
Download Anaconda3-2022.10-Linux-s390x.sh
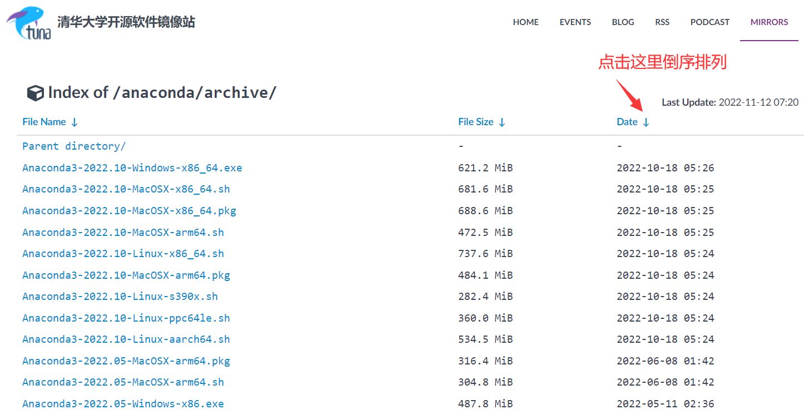pyautogui.click(x=120, y=297)
